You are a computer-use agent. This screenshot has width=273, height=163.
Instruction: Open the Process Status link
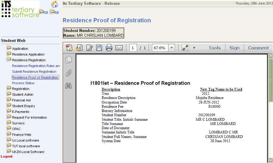[x=23, y=83]
